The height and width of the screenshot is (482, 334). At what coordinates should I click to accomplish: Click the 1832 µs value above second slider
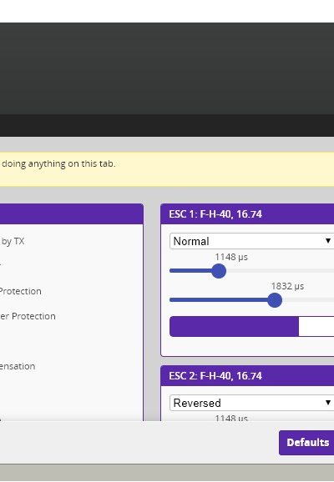(x=287, y=286)
